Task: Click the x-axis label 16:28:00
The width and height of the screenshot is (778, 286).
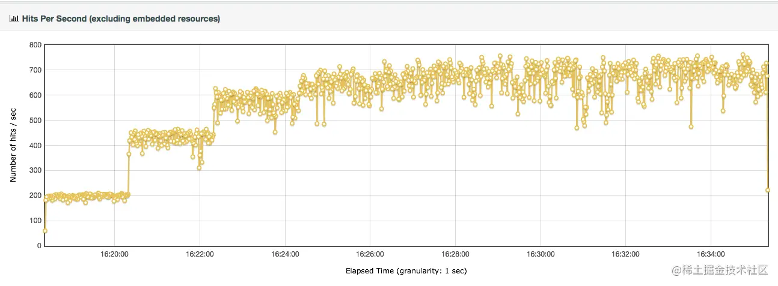Action: click(x=455, y=254)
